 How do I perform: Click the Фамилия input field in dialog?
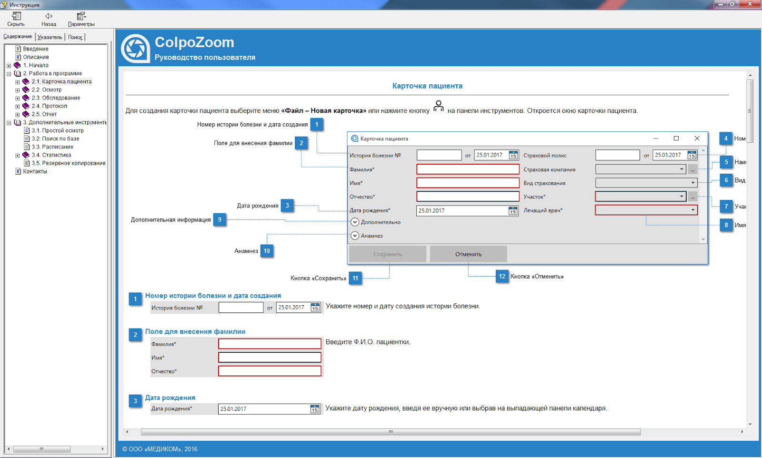467,169
